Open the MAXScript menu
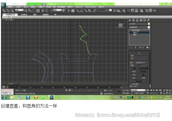This screenshot has width=172, height=121. pyautogui.click(x=90, y=7)
